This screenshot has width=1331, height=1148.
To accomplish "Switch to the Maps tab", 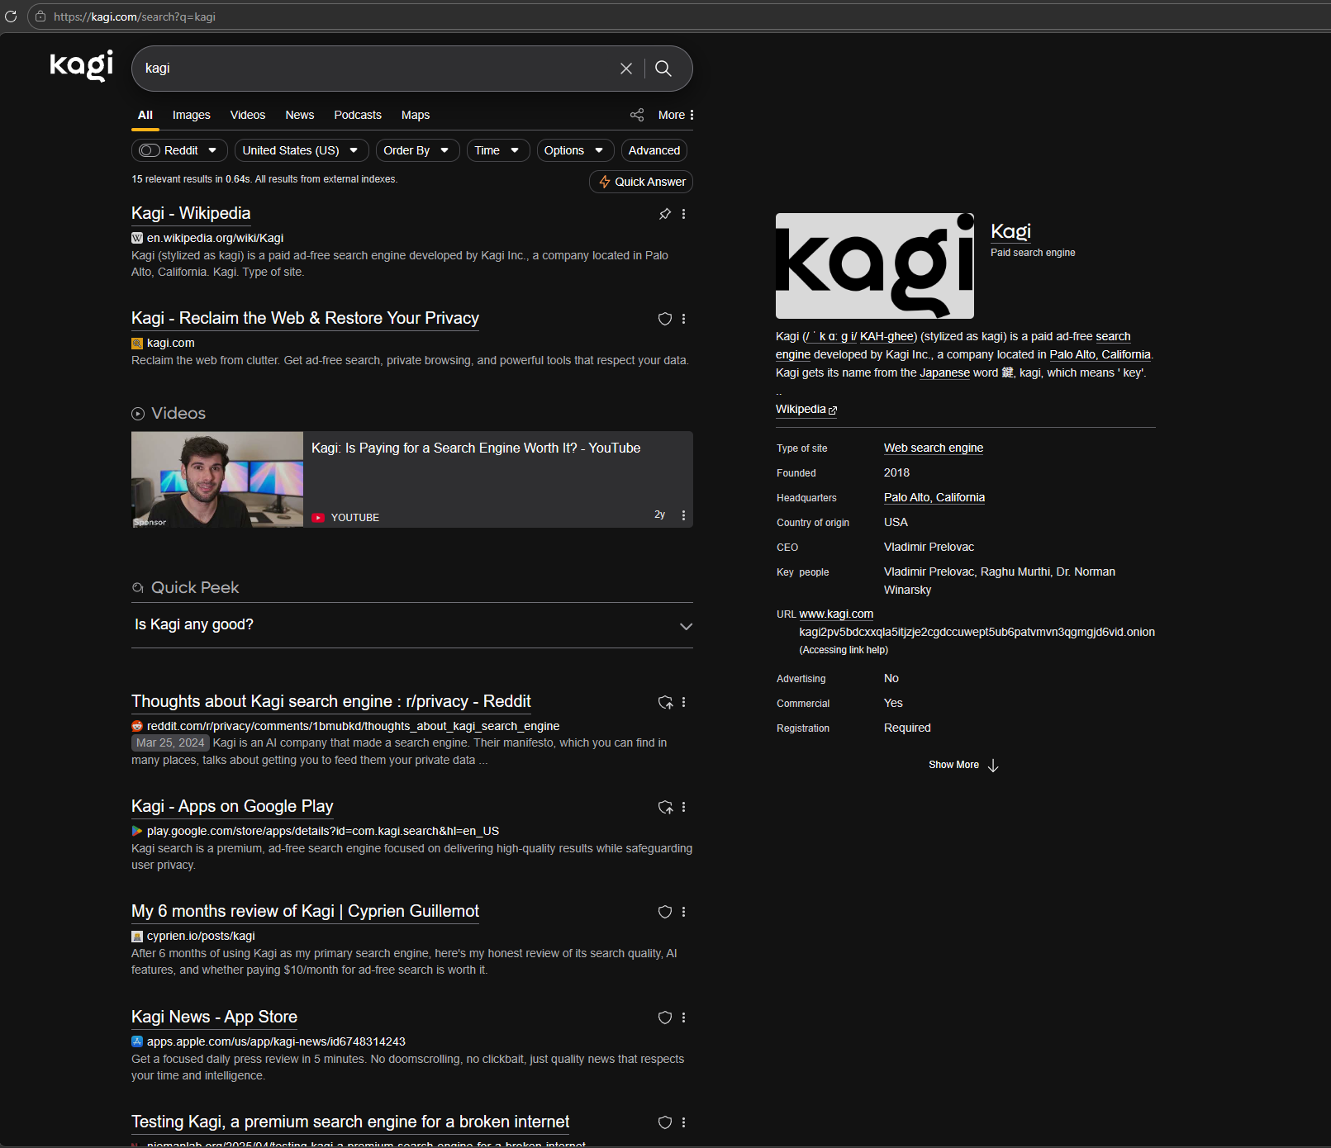I will pyautogui.click(x=416, y=115).
